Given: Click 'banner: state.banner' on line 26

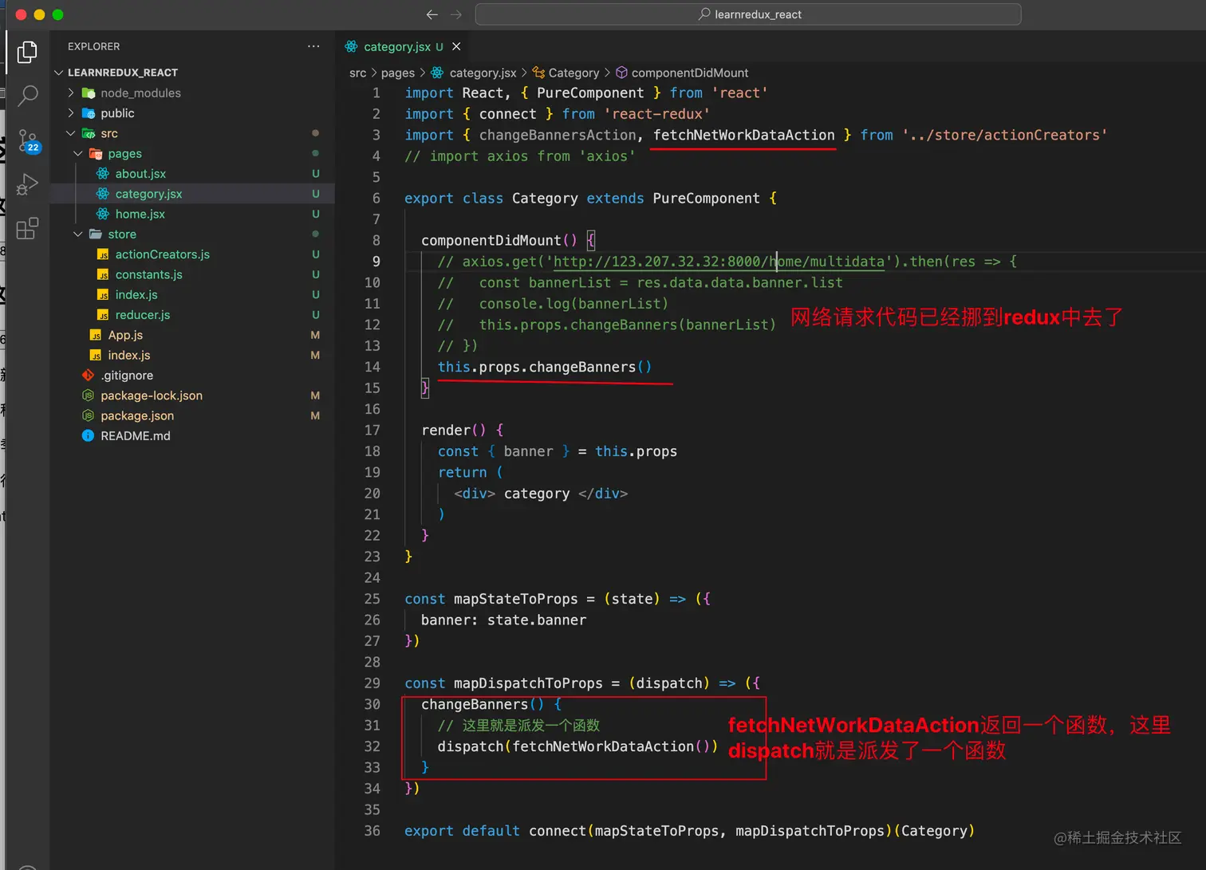Looking at the screenshot, I should pyautogui.click(x=503, y=620).
